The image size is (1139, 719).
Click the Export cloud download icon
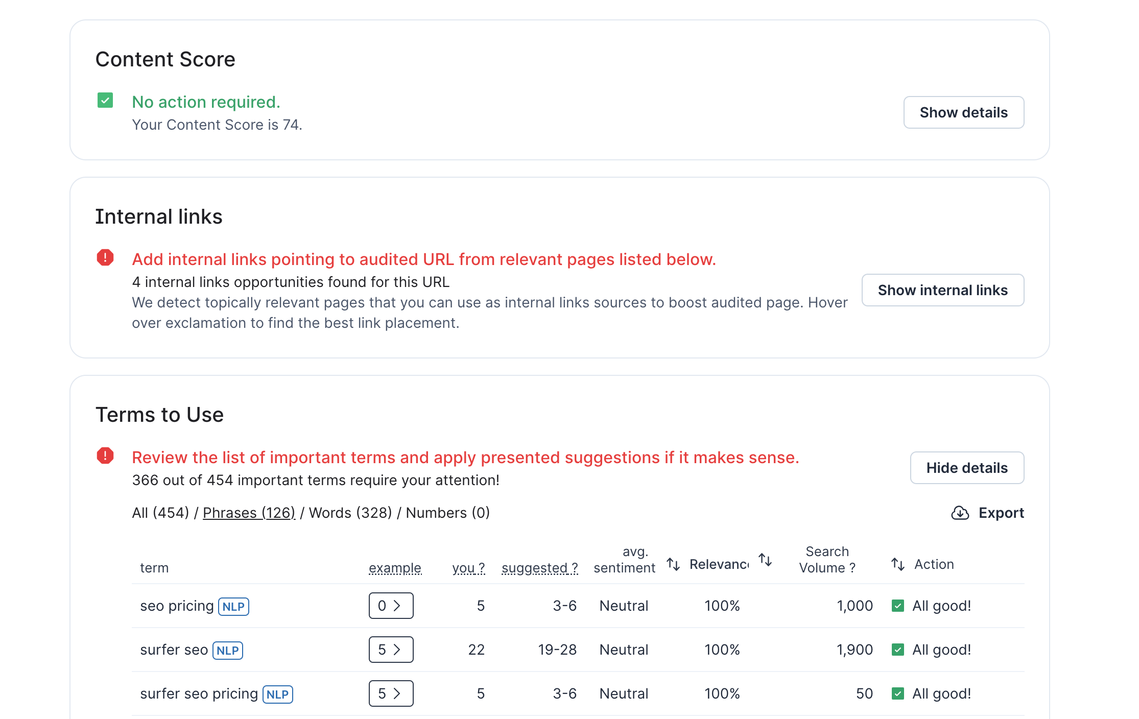coord(960,513)
